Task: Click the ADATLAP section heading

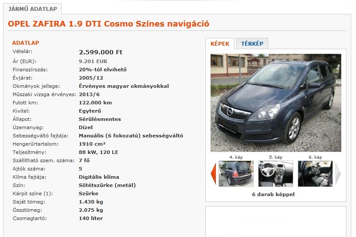Action: (x=25, y=43)
